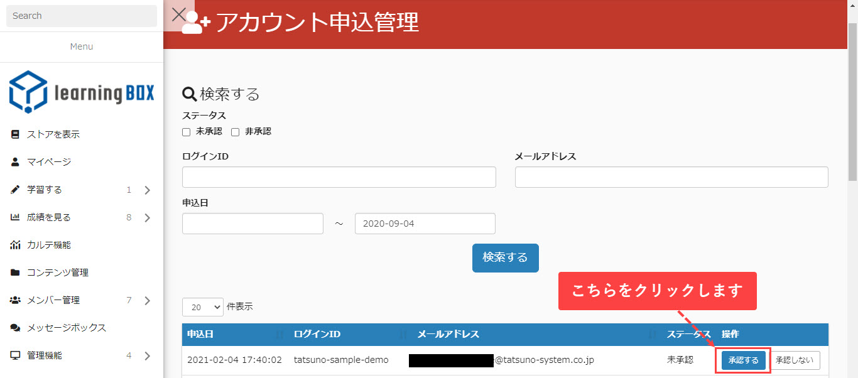Check the 非承認 status checkbox
Viewport: 858px width, 378px height.
pos(236,132)
